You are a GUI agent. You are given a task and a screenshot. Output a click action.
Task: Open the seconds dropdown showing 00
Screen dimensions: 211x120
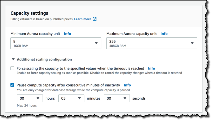(x=117, y=98)
